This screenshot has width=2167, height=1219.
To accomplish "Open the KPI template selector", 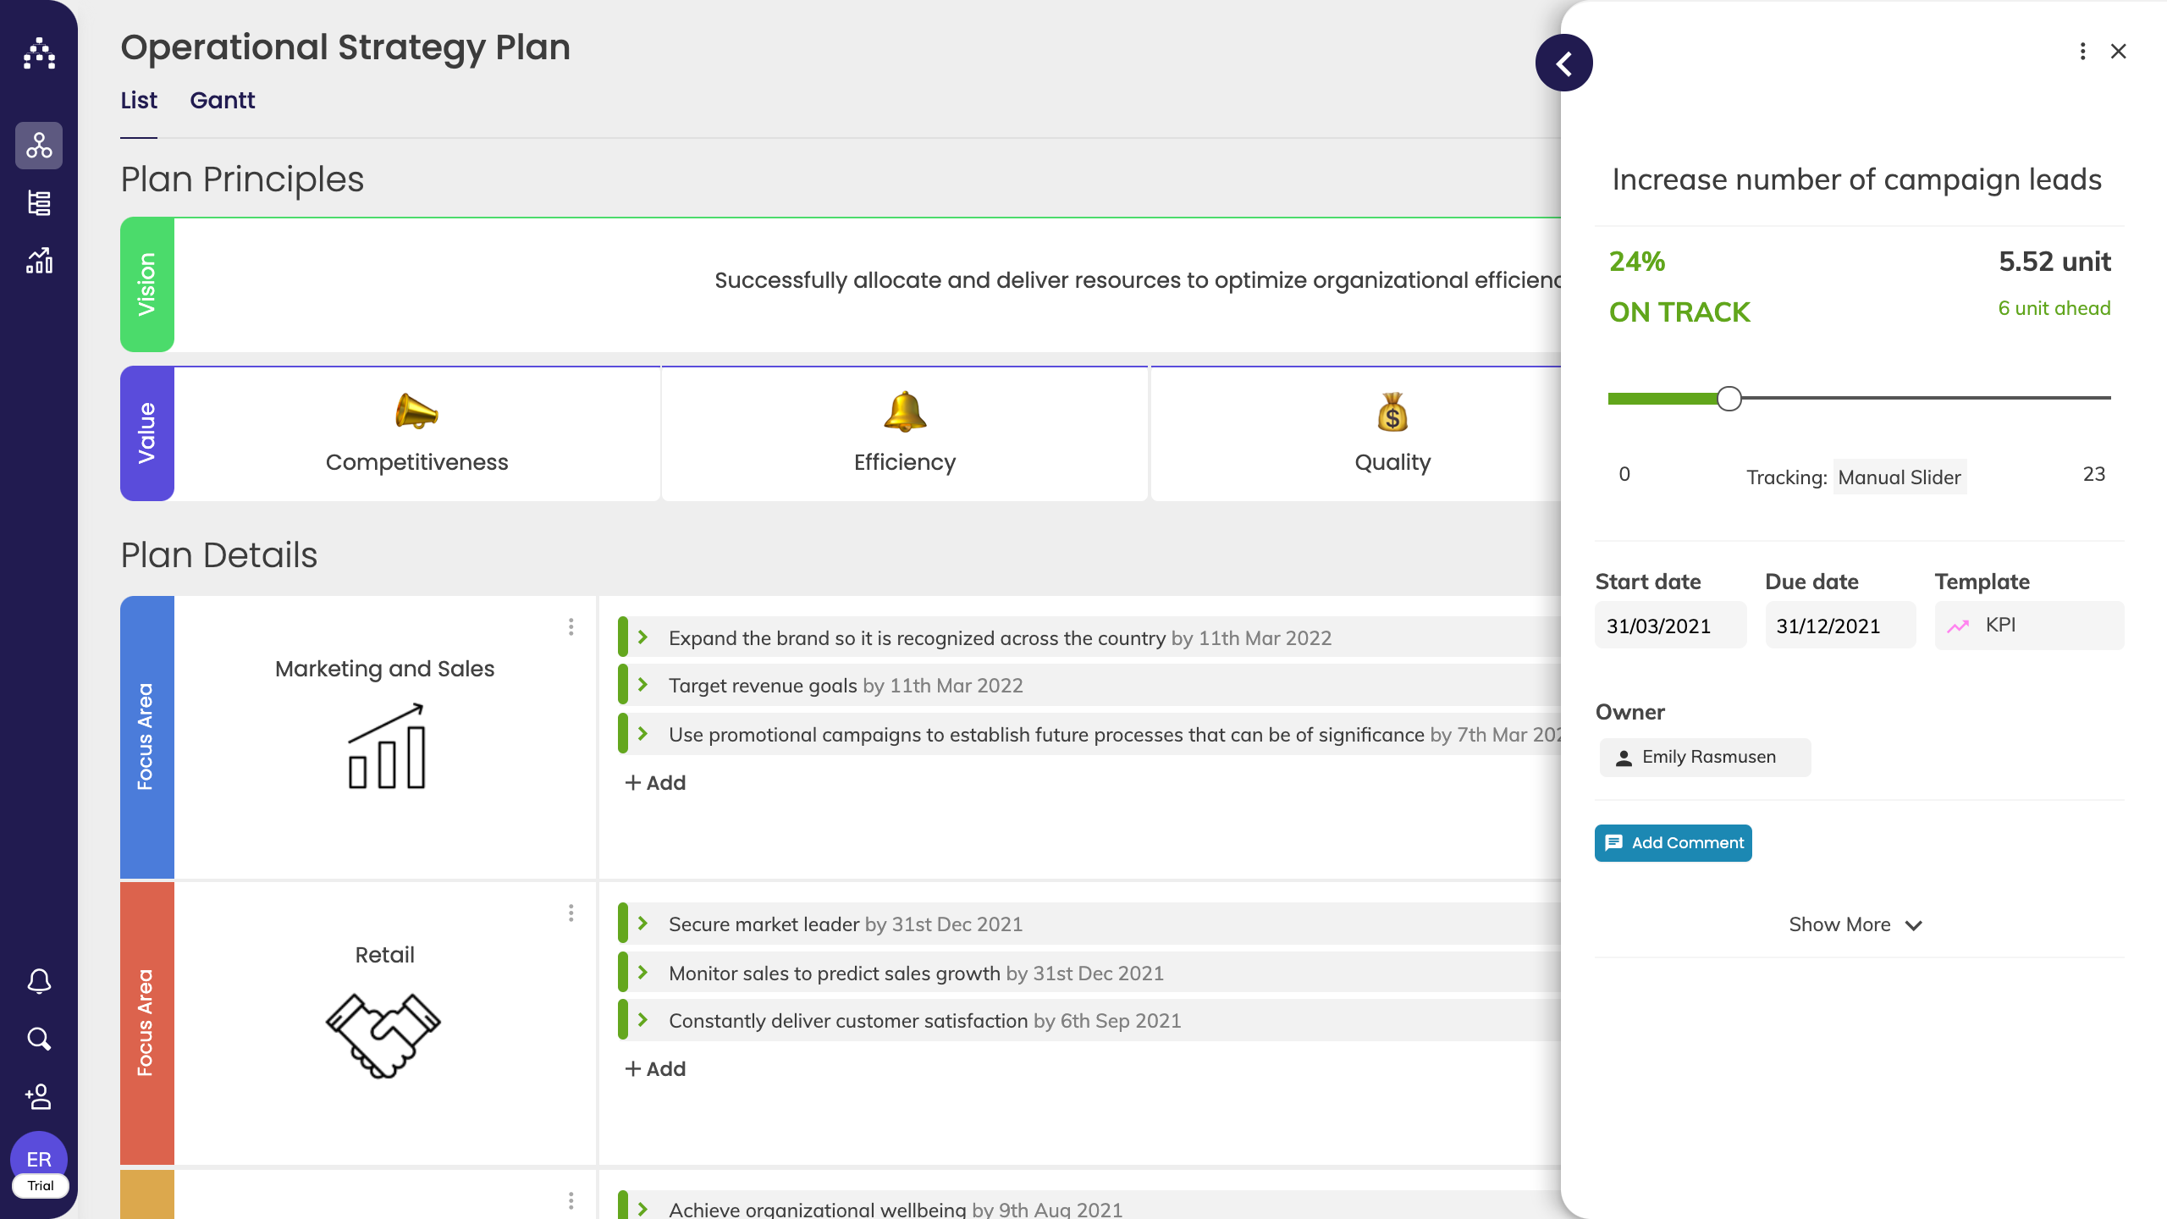I will coord(2028,626).
